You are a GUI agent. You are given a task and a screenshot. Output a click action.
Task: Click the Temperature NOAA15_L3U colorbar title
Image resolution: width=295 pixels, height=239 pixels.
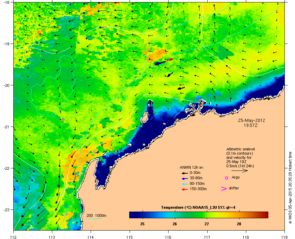click(x=198, y=208)
